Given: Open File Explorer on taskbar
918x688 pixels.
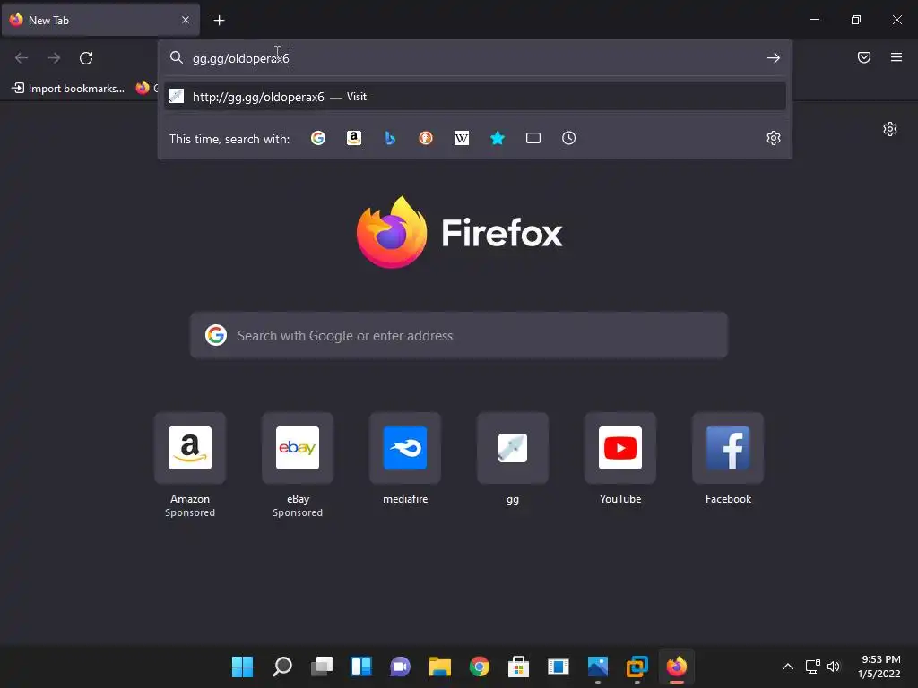Looking at the screenshot, I should pyautogui.click(x=439, y=666).
